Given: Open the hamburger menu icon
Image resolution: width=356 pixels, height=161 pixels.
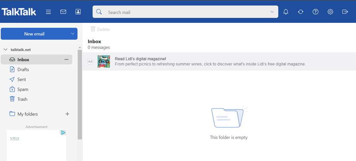Looking at the screenshot, I should [x=48, y=12].
